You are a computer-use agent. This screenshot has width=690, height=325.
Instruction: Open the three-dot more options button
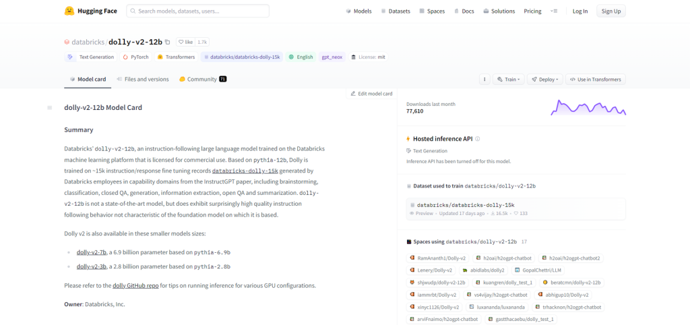(484, 79)
